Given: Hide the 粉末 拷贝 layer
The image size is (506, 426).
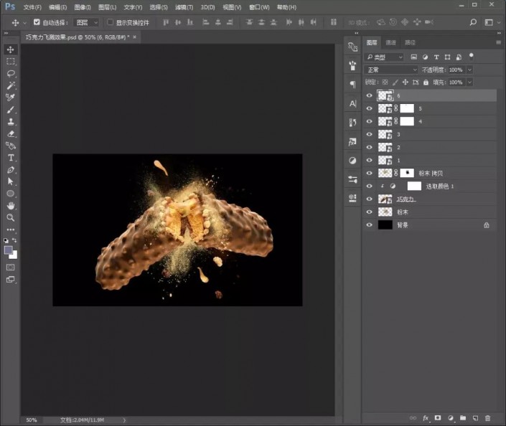Looking at the screenshot, I should [369, 173].
